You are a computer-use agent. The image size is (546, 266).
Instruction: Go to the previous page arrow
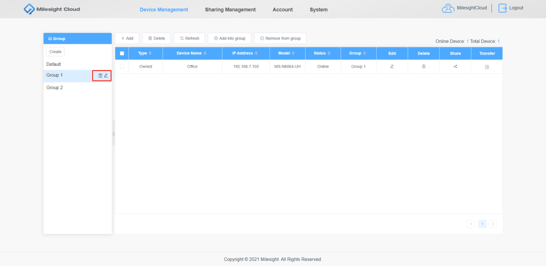471,224
